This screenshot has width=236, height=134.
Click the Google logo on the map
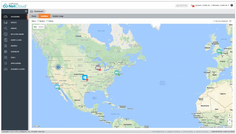(36, 126)
